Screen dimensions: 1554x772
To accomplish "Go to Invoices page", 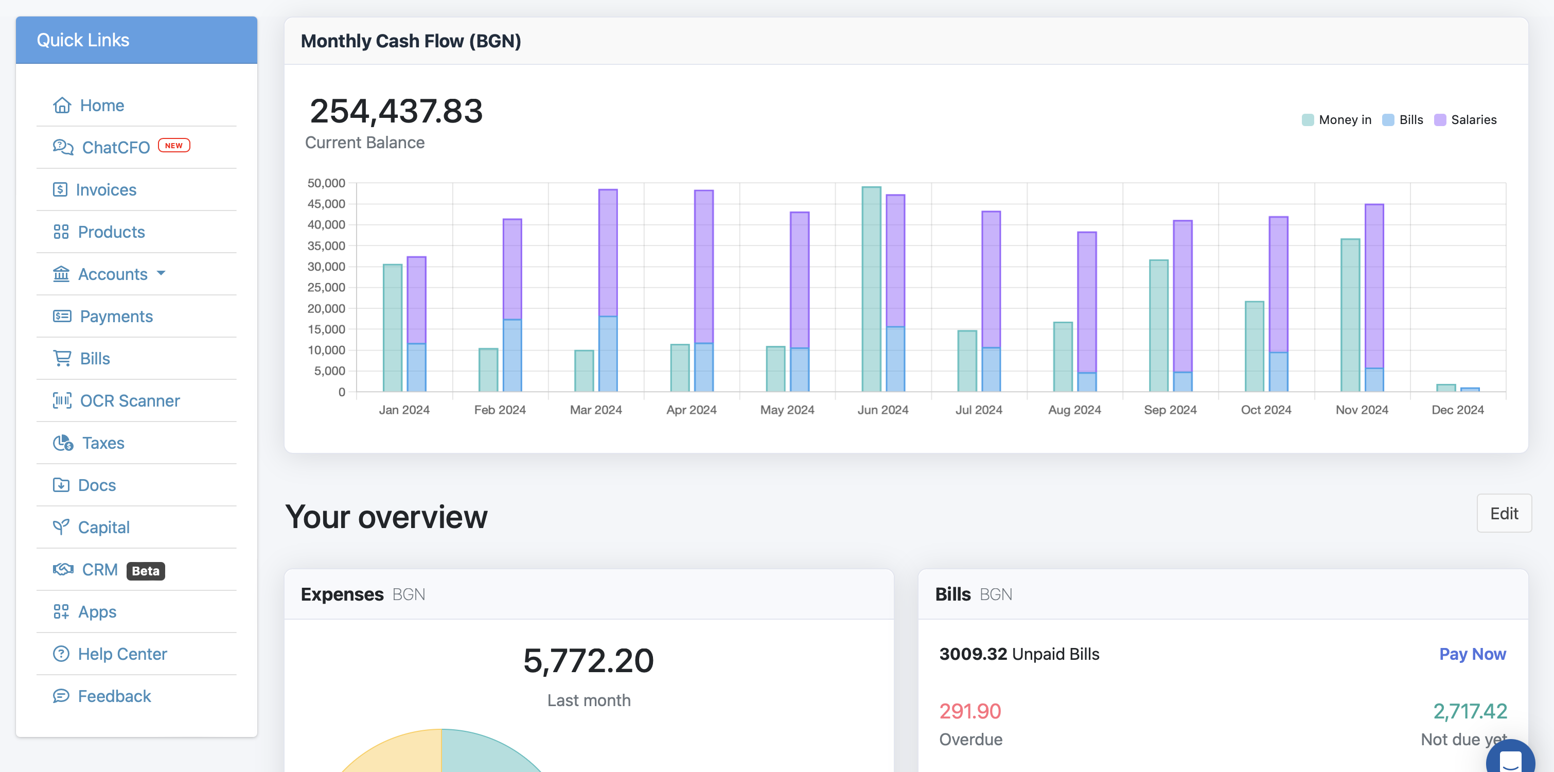I will tap(106, 189).
